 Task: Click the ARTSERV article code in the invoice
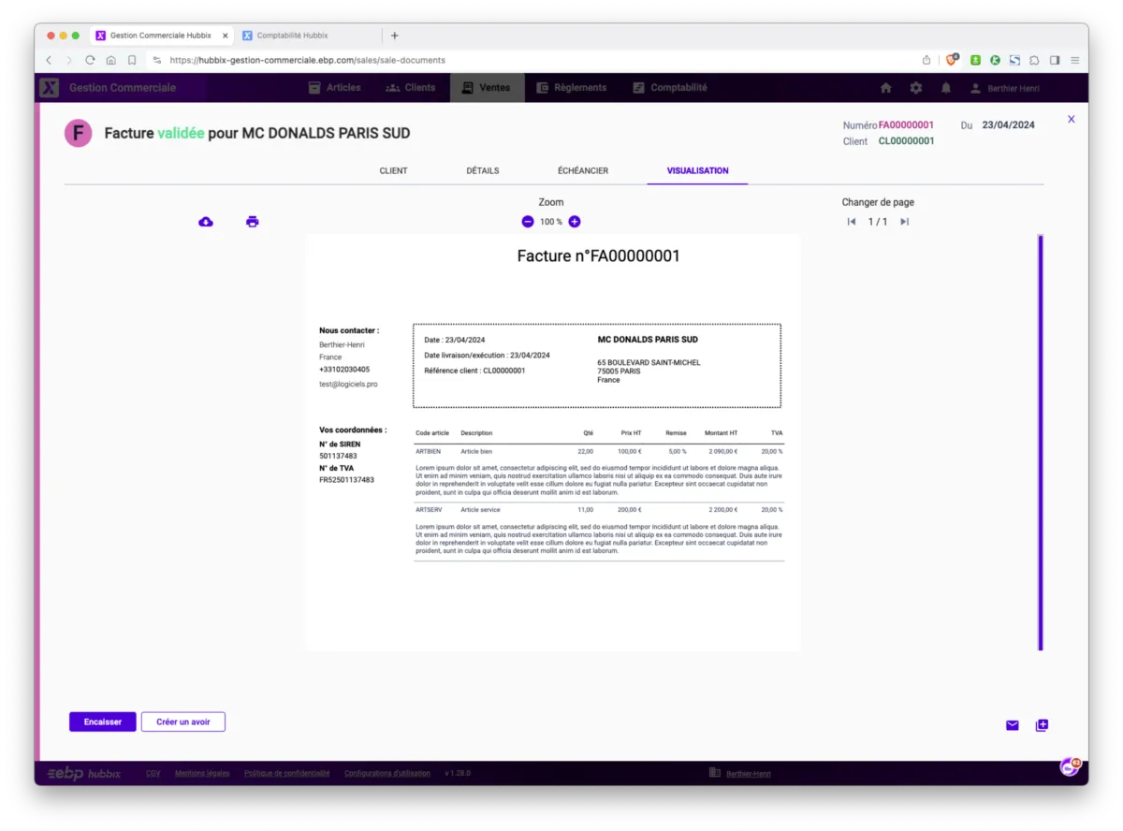pyautogui.click(x=429, y=510)
